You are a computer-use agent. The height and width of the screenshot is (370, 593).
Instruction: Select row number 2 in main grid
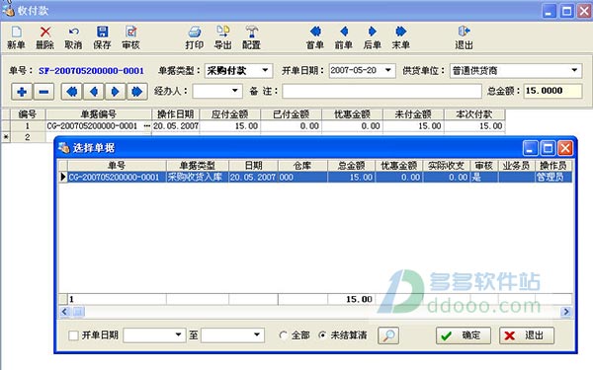click(x=28, y=137)
